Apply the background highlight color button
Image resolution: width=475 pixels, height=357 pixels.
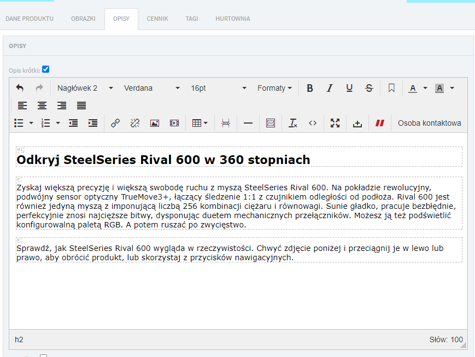coord(439,88)
